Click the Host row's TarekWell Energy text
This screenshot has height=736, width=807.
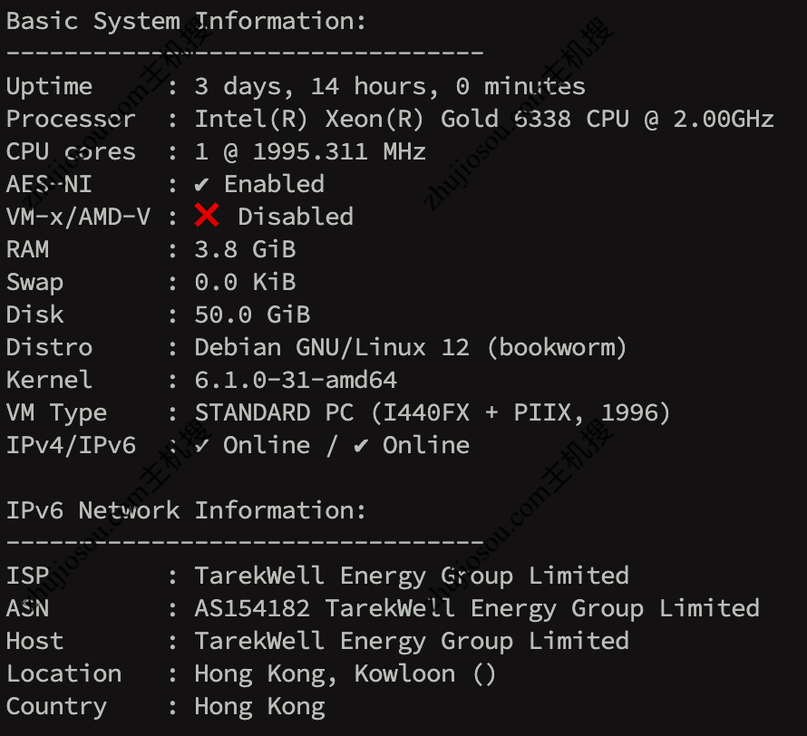pyautogui.click(x=412, y=641)
